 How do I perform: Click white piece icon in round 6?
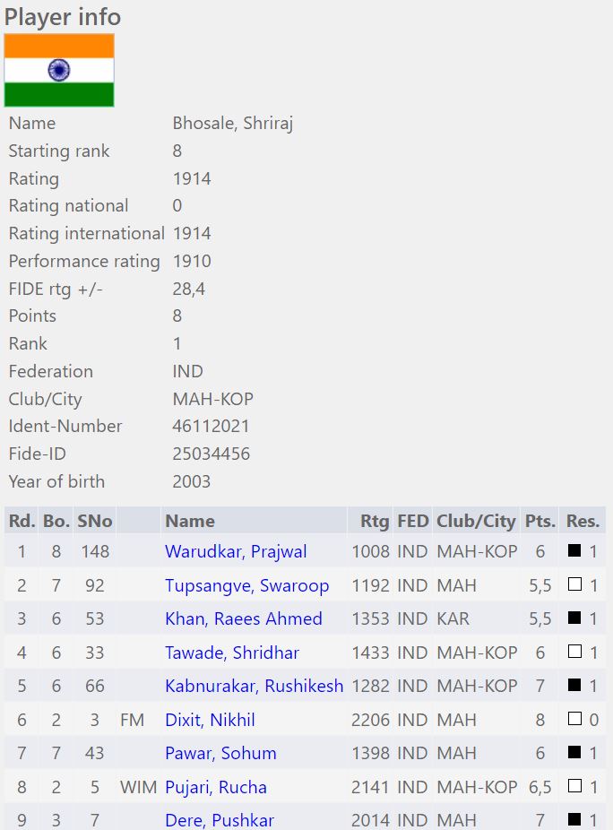574,720
